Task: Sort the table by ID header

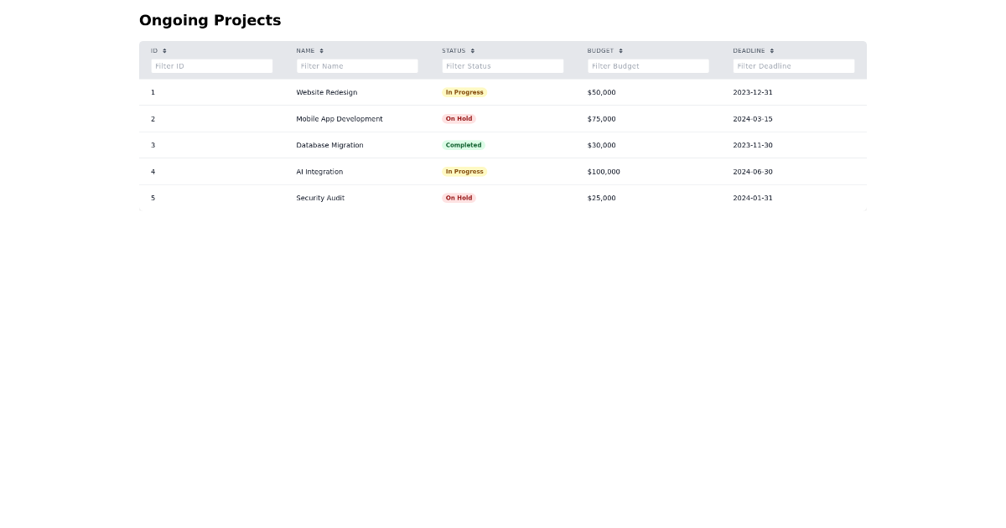Action: pos(154,50)
